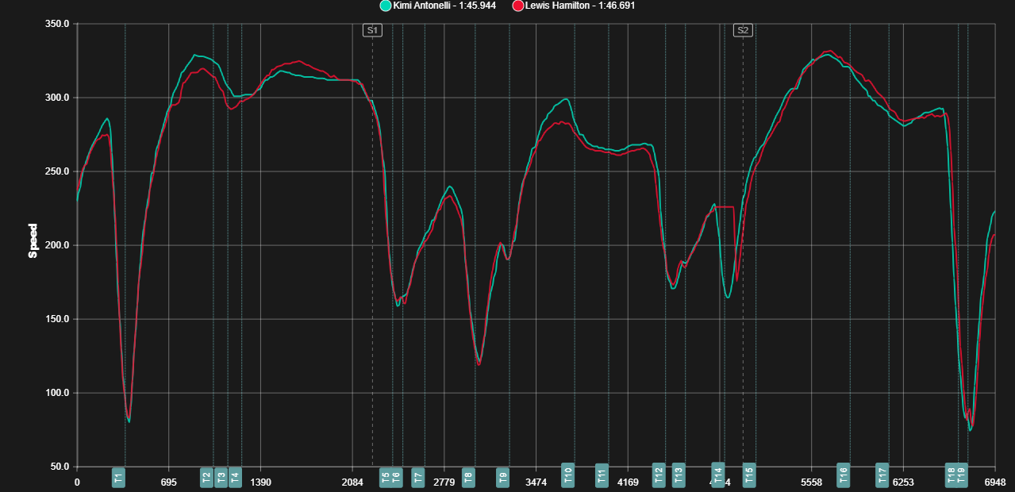Click the 2779 distance axis label
This screenshot has height=492, width=1015.
(x=444, y=482)
